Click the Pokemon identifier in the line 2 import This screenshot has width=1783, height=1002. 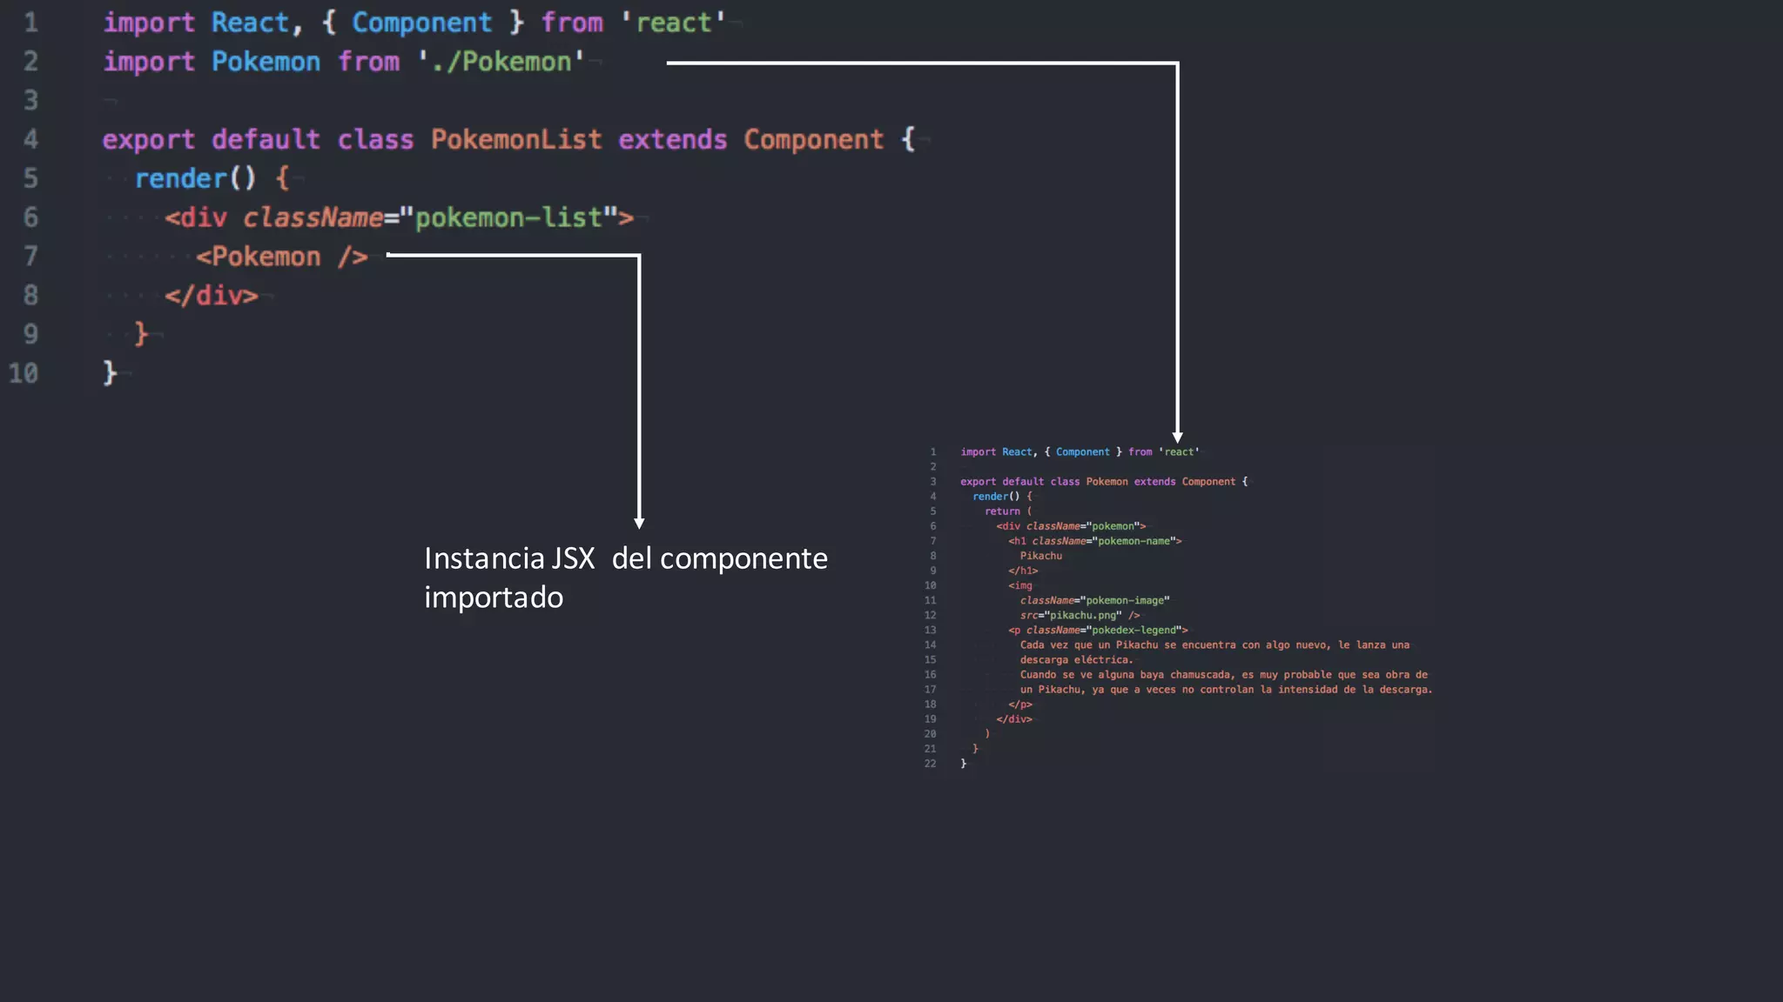(x=266, y=62)
